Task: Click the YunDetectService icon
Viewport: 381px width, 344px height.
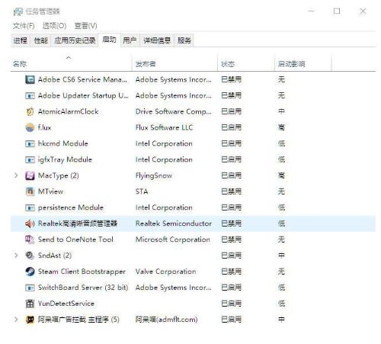Action: tap(30, 304)
